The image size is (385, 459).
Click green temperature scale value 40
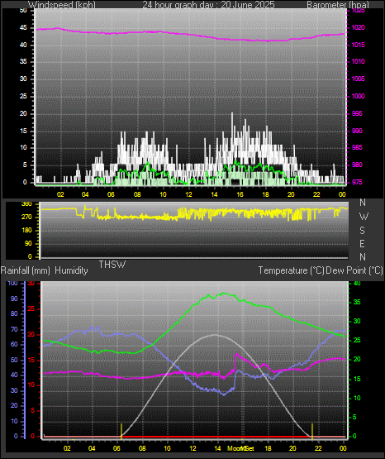click(357, 283)
